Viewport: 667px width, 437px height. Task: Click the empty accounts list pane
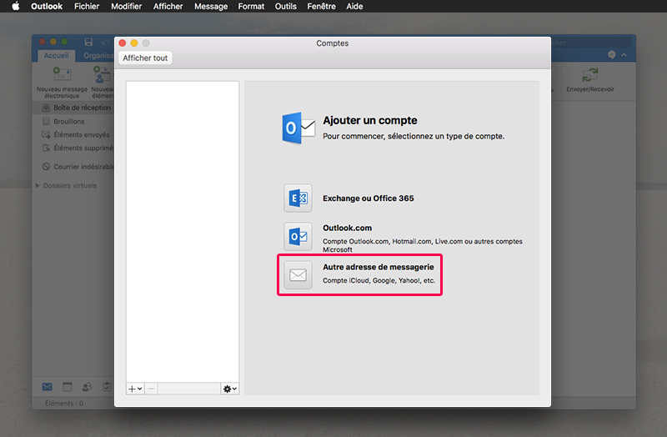(183, 232)
